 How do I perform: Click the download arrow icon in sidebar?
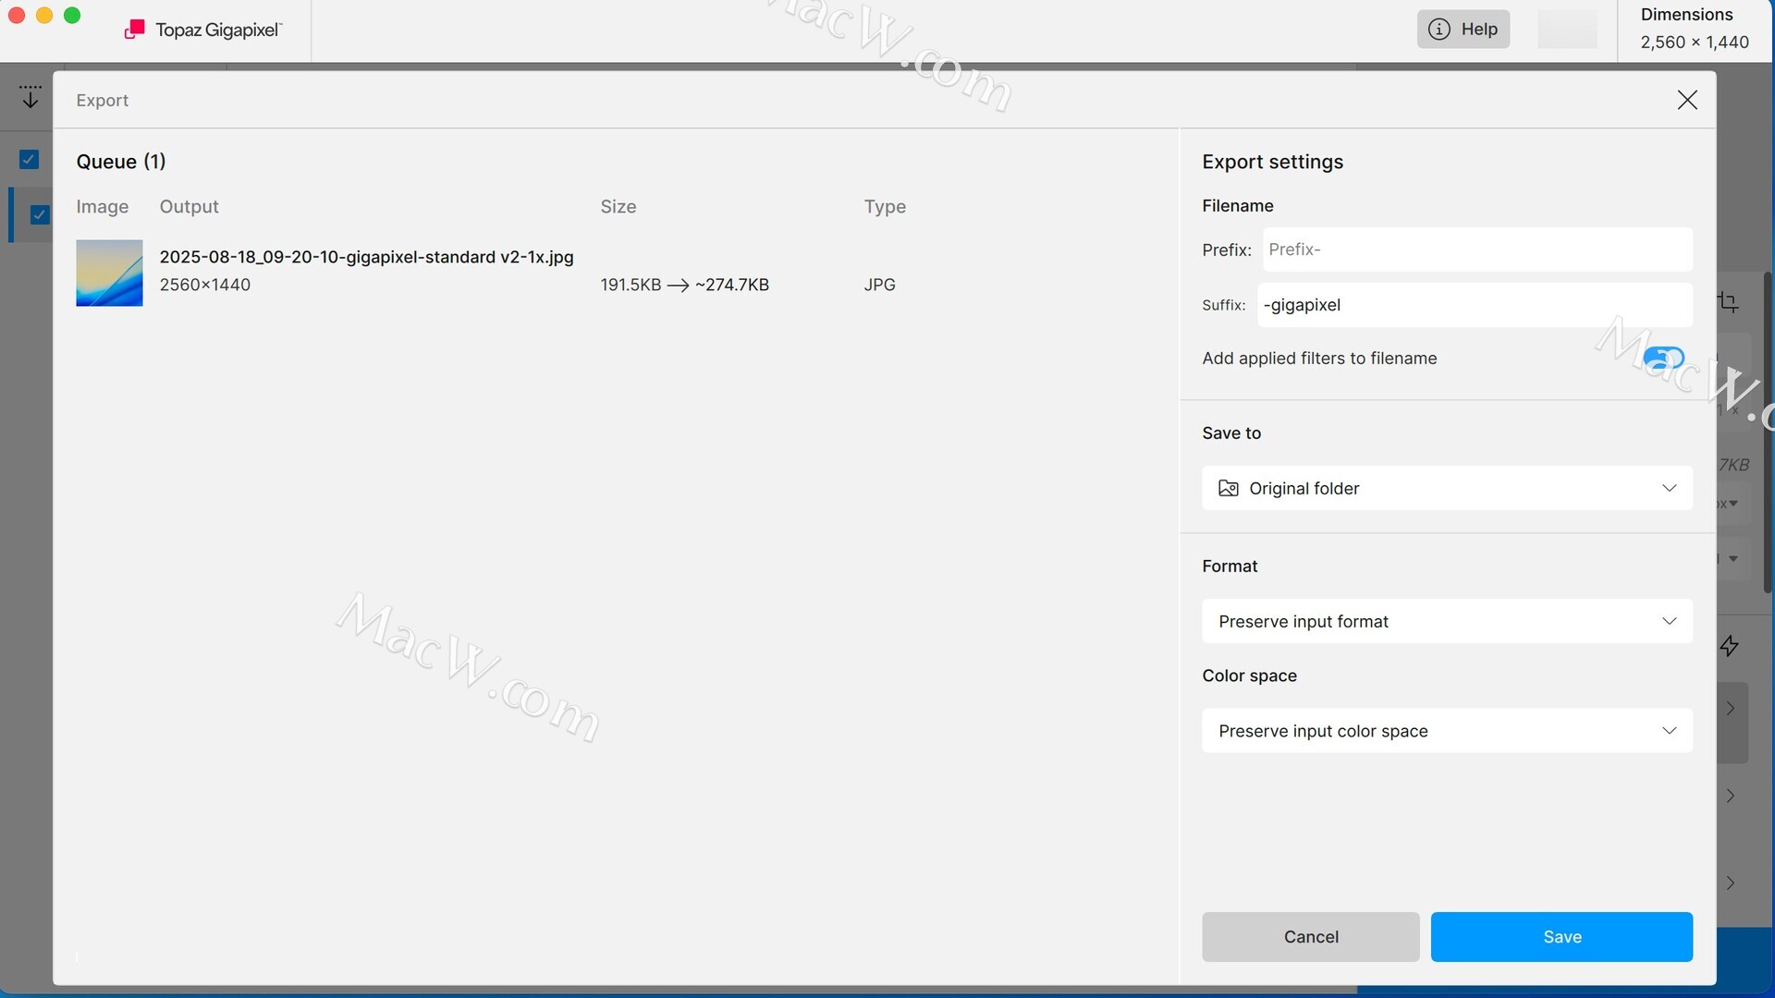pos(30,96)
